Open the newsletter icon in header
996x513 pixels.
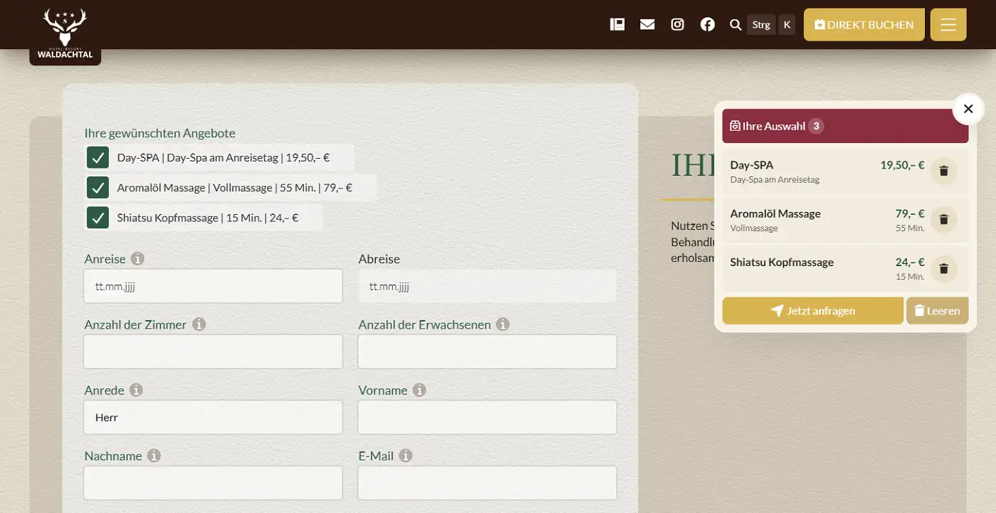tap(617, 25)
